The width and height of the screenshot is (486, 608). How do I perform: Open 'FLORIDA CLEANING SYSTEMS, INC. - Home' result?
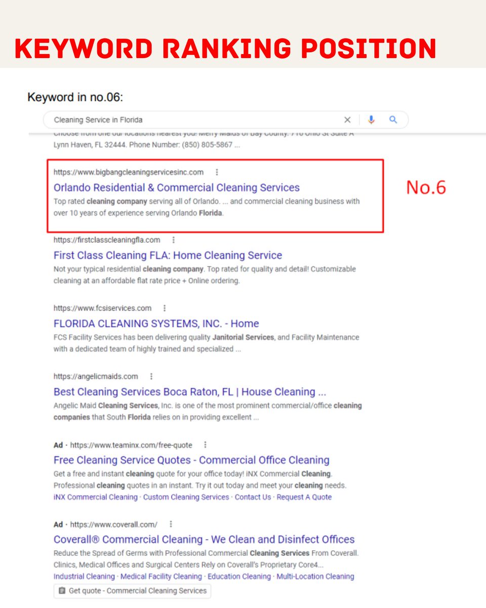(x=156, y=323)
